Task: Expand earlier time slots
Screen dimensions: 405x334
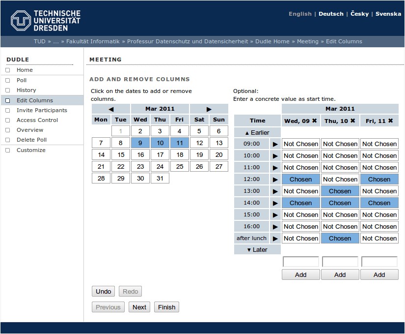Action: [257, 133]
